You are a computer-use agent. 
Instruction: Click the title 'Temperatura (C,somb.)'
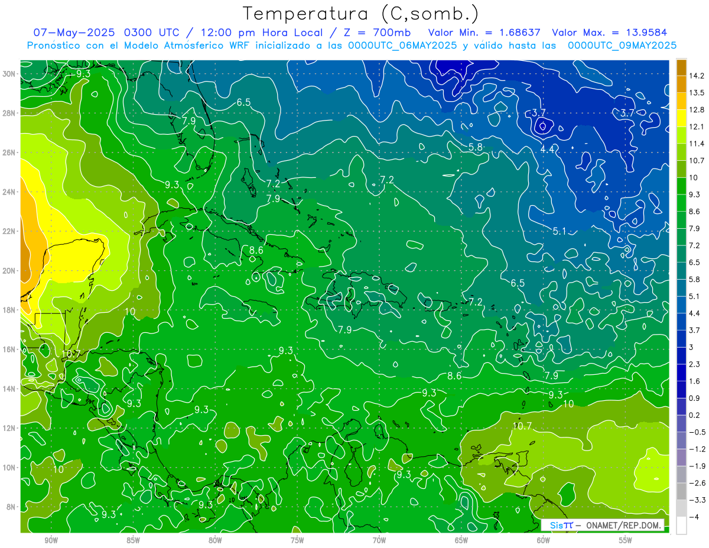[360, 14]
